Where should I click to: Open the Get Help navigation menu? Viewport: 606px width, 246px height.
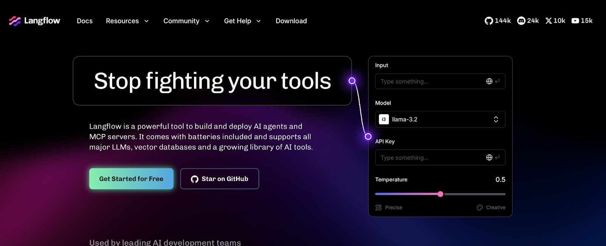[242, 21]
